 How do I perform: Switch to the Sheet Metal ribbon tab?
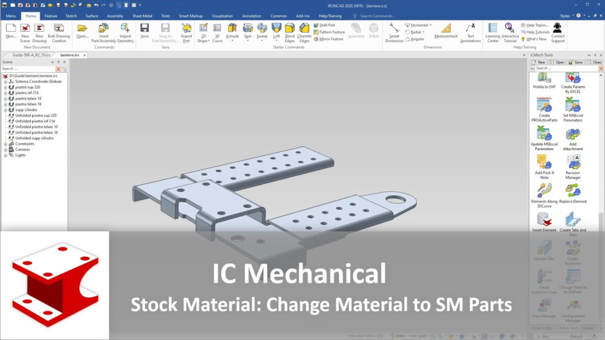tap(142, 16)
